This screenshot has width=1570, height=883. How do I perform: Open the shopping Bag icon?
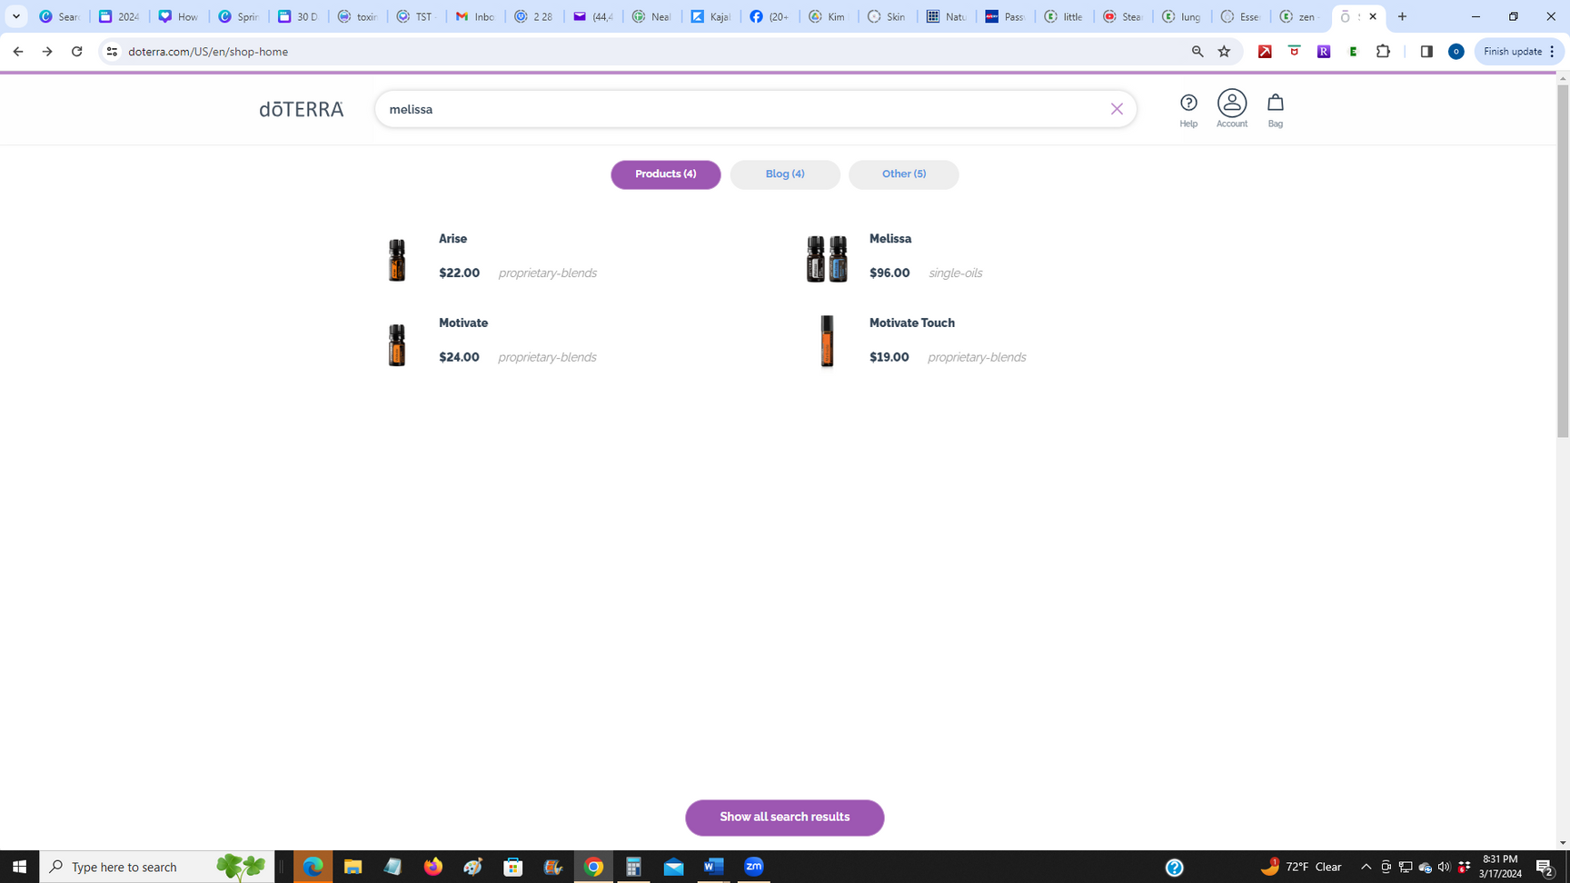click(1276, 110)
